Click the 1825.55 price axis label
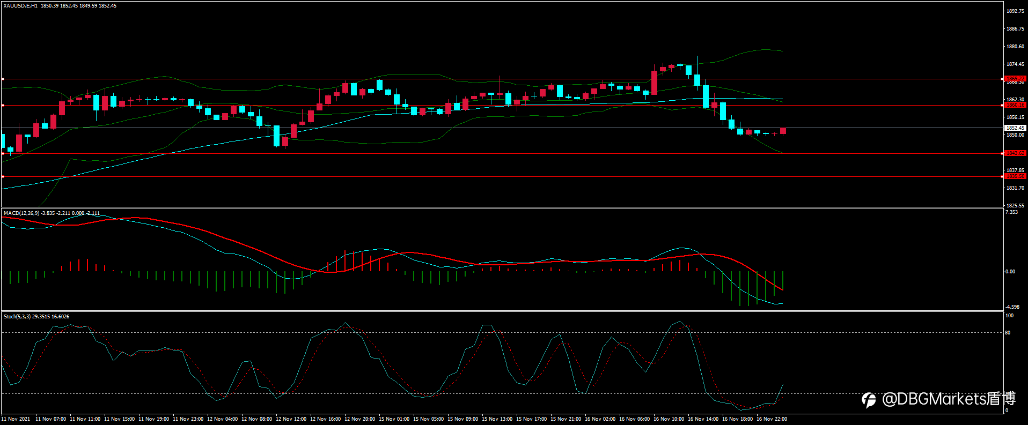 tap(1015, 206)
